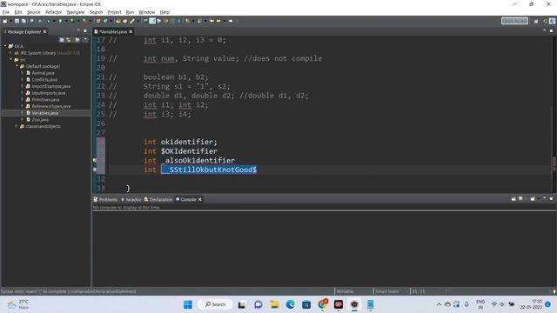Click the error marker beside alsoOk1dentifier line

pyautogui.click(x=95, y=160)
